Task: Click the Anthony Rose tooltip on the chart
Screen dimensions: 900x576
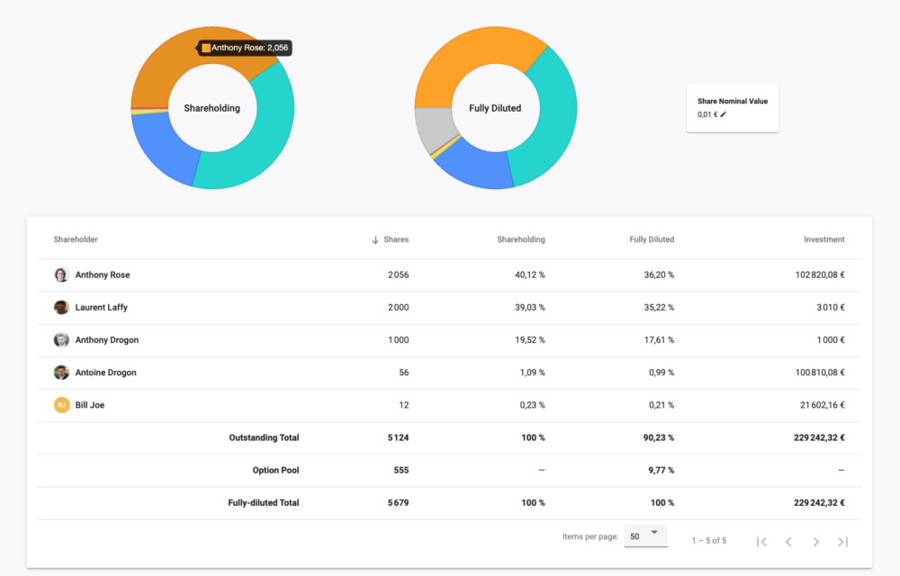Action: (244, 48)
